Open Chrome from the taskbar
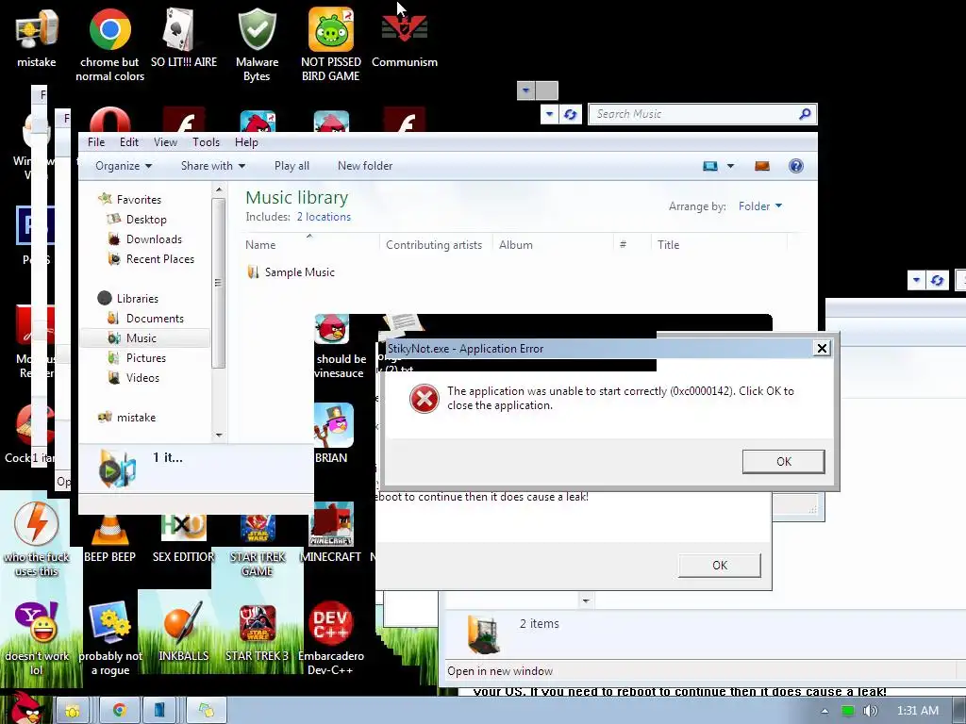966x724 pixels. tap(119, 711)
